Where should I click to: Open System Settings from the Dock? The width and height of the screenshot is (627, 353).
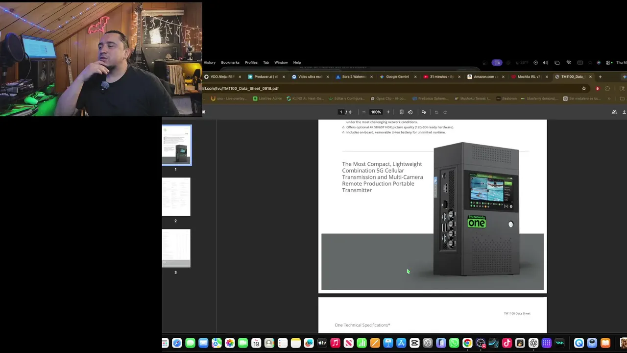428,343
